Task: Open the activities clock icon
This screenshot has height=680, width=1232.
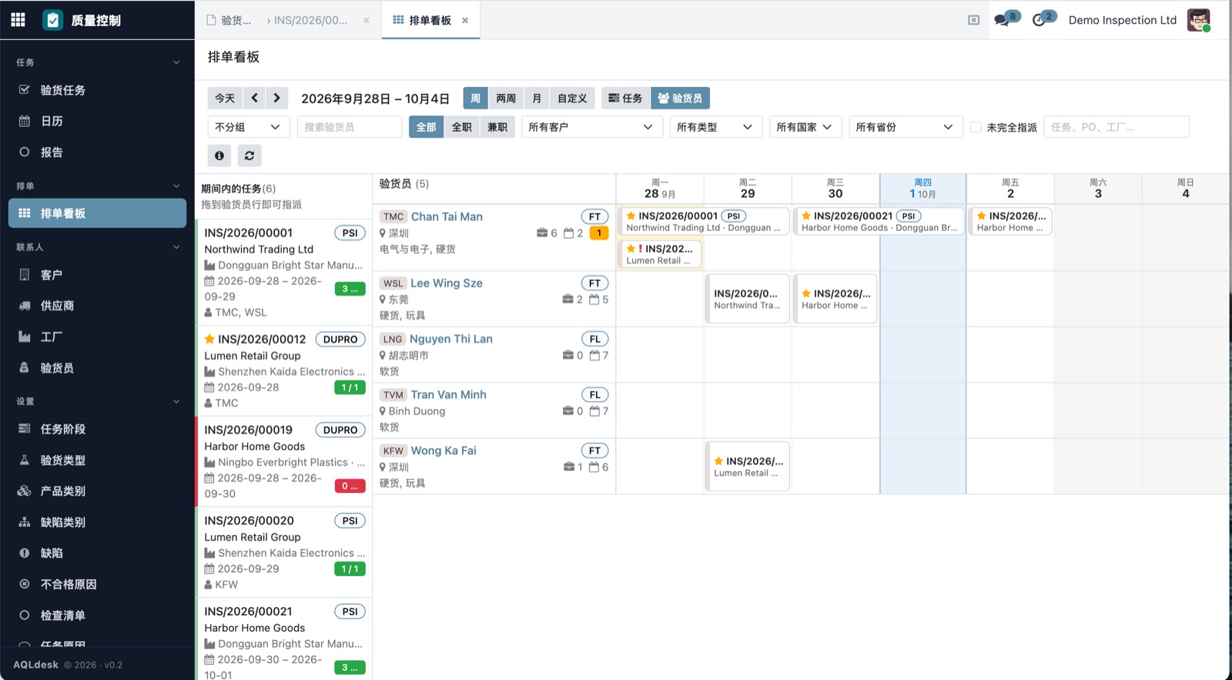Action: click(x=1039, y=20)
